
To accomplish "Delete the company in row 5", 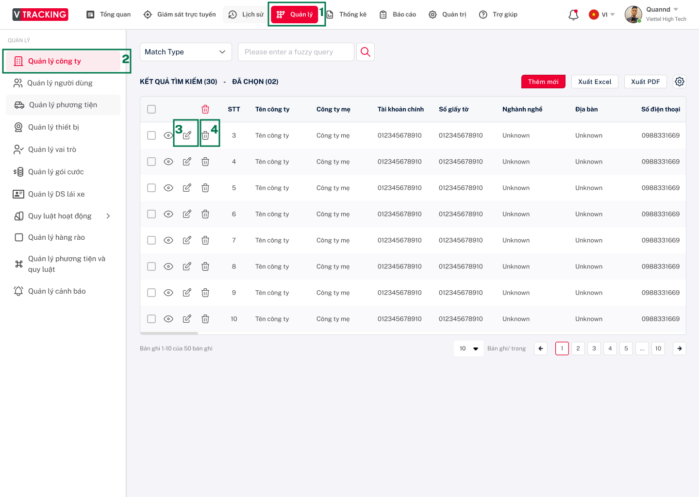I will [x=205, y=188].
